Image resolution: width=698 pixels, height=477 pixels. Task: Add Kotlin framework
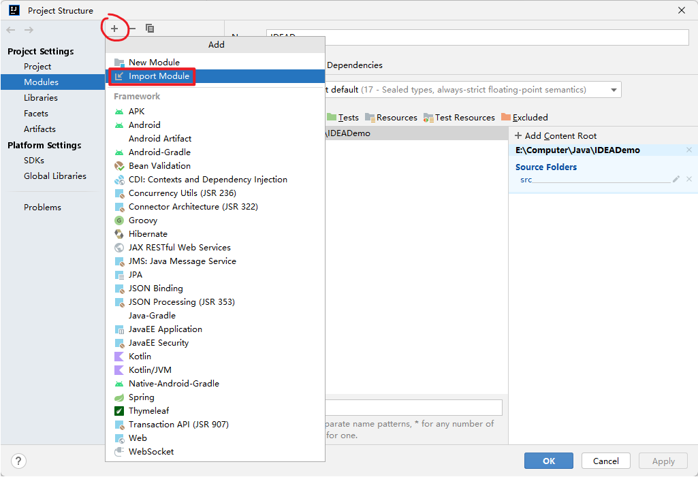click(215, 357)
